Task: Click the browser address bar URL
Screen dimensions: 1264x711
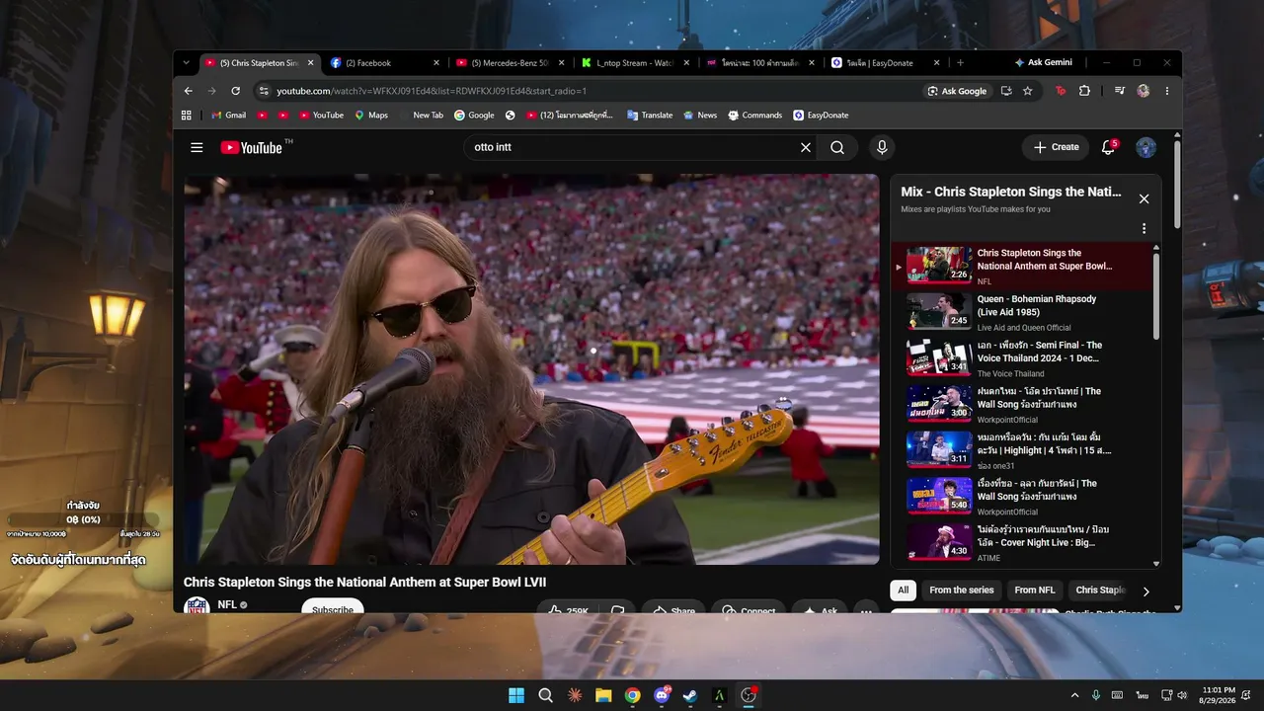Action: [432, 91]
